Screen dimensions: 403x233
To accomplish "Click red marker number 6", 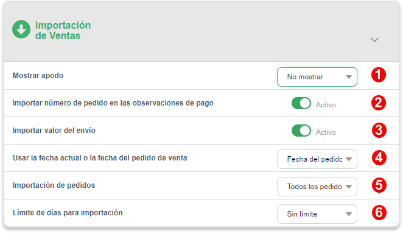I will click(x=379, y=213).
